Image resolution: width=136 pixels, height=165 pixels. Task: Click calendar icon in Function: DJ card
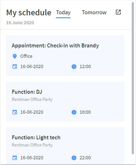15,112
